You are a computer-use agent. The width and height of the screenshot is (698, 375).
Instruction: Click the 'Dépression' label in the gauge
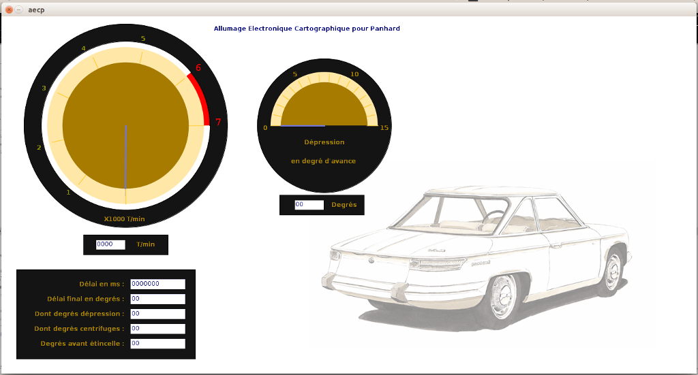tap(324, 142)
